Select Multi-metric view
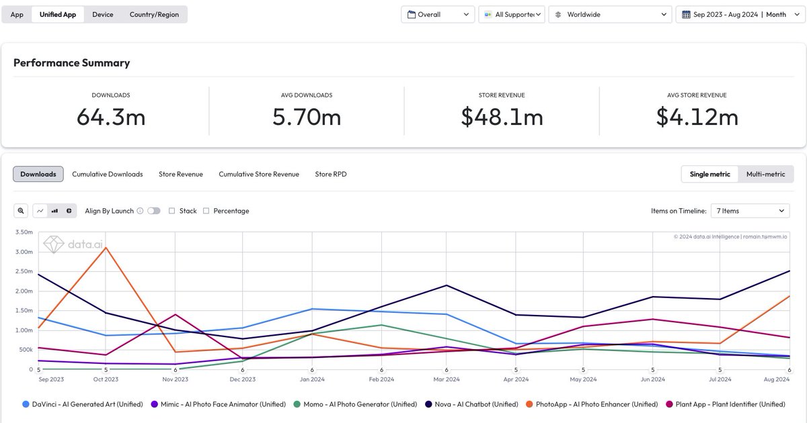The width and height of the screenshot is (807, 423). [765, 174]
